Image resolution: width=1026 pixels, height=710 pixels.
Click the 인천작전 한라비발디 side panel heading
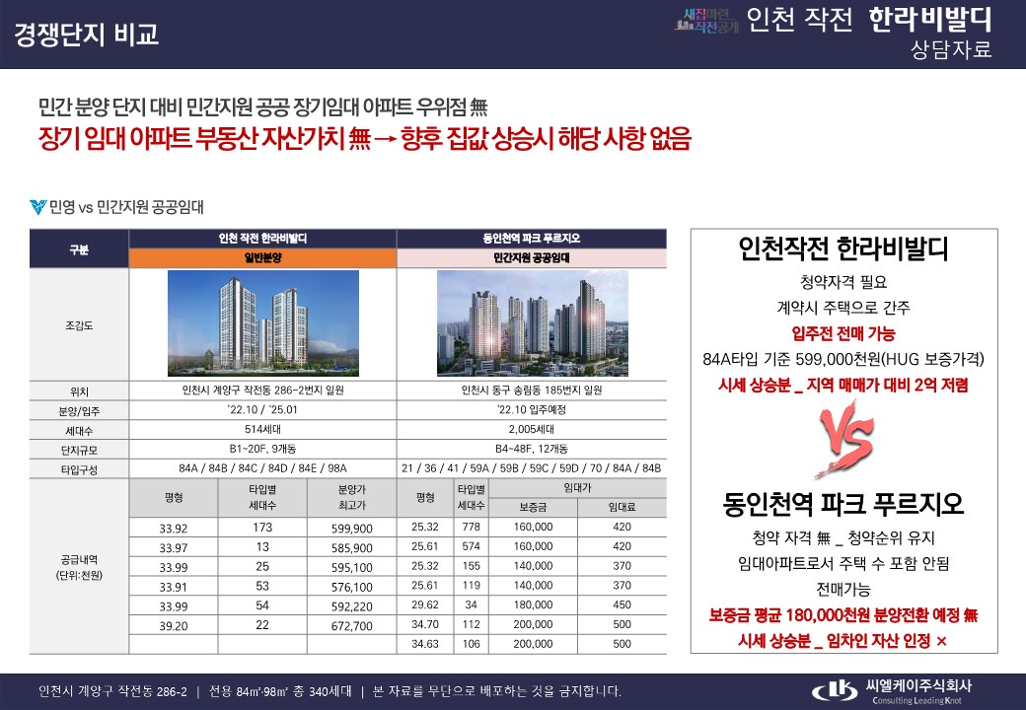point(843,249)
